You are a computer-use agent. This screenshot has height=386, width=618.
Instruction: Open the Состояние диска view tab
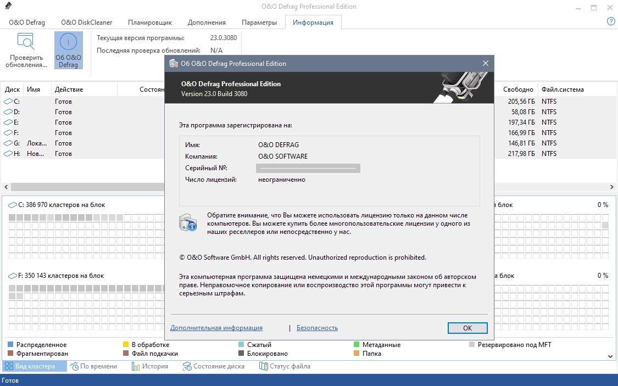click(214, 366)
